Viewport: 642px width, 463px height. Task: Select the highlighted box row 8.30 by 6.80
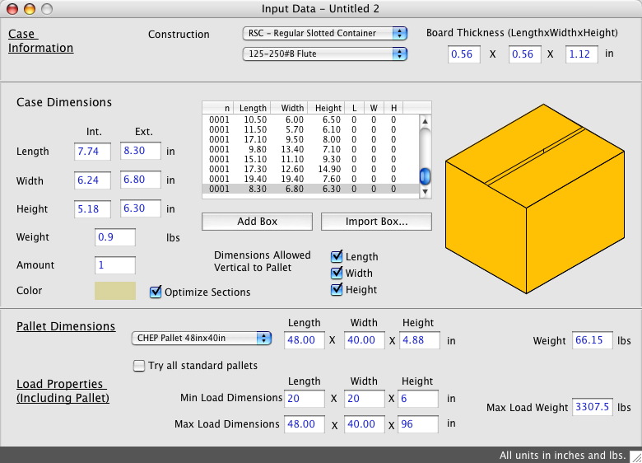[311, 189]
